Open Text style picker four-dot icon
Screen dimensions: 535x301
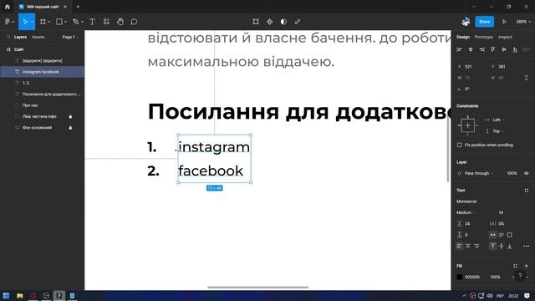[527, 191]
